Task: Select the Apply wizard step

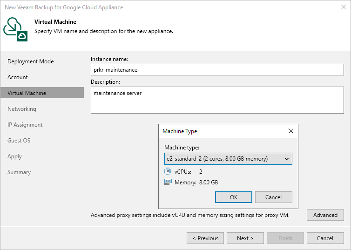Action: (x=14, y=156)
